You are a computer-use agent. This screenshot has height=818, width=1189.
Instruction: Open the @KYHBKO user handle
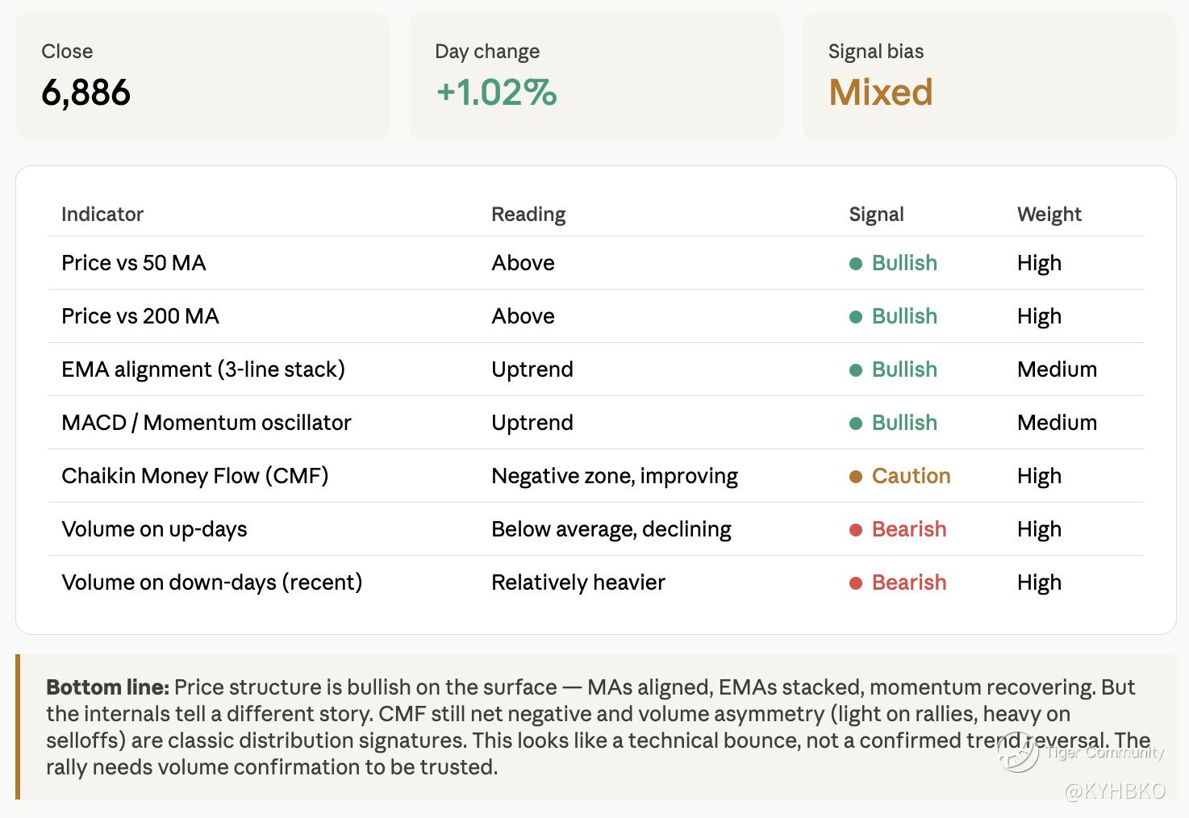coord(1116,791)
